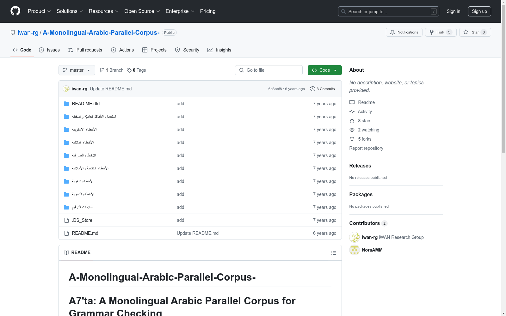Open the Releases heading link
506x316 pixels.
click(x=360, y=166)
